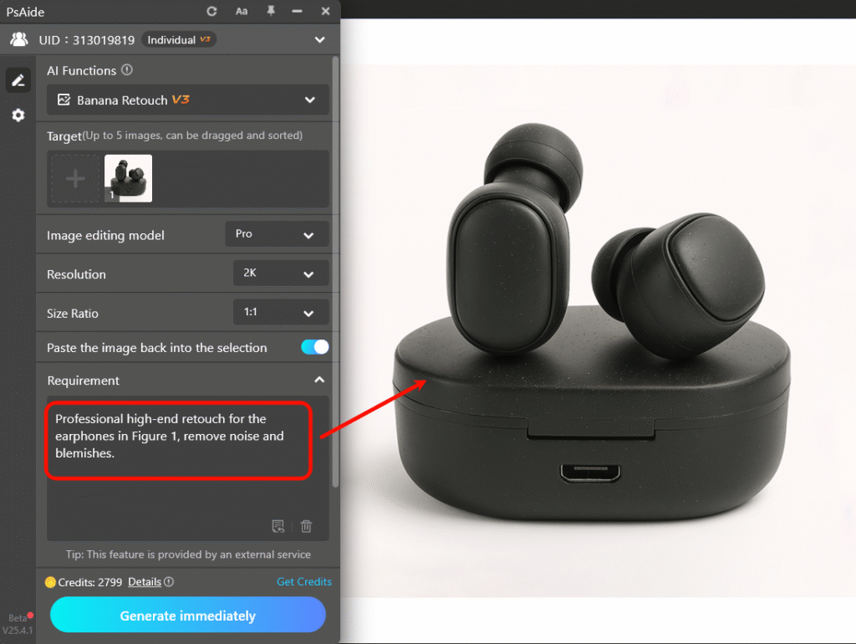Open the Banana Retouch function dropdown

[187, 100]
